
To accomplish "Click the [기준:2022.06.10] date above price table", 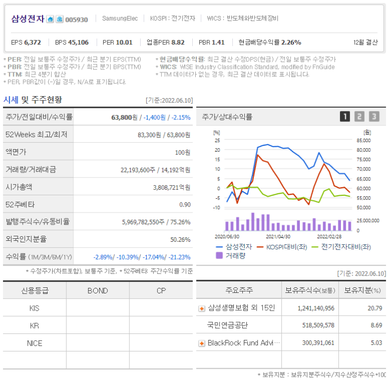I will point(169,101).
